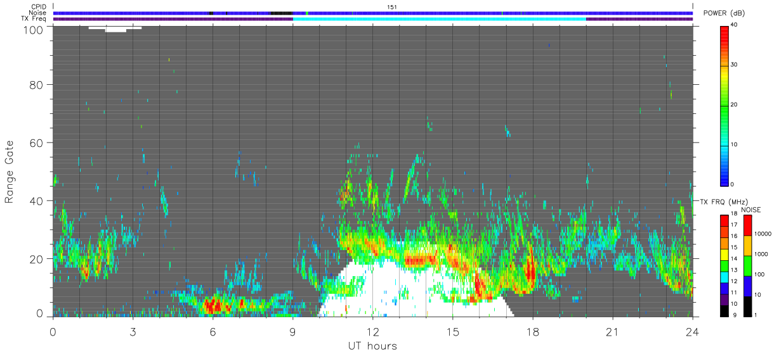
Task: Click the "Noise" strip label at top left
Action: tap(37, 13)
